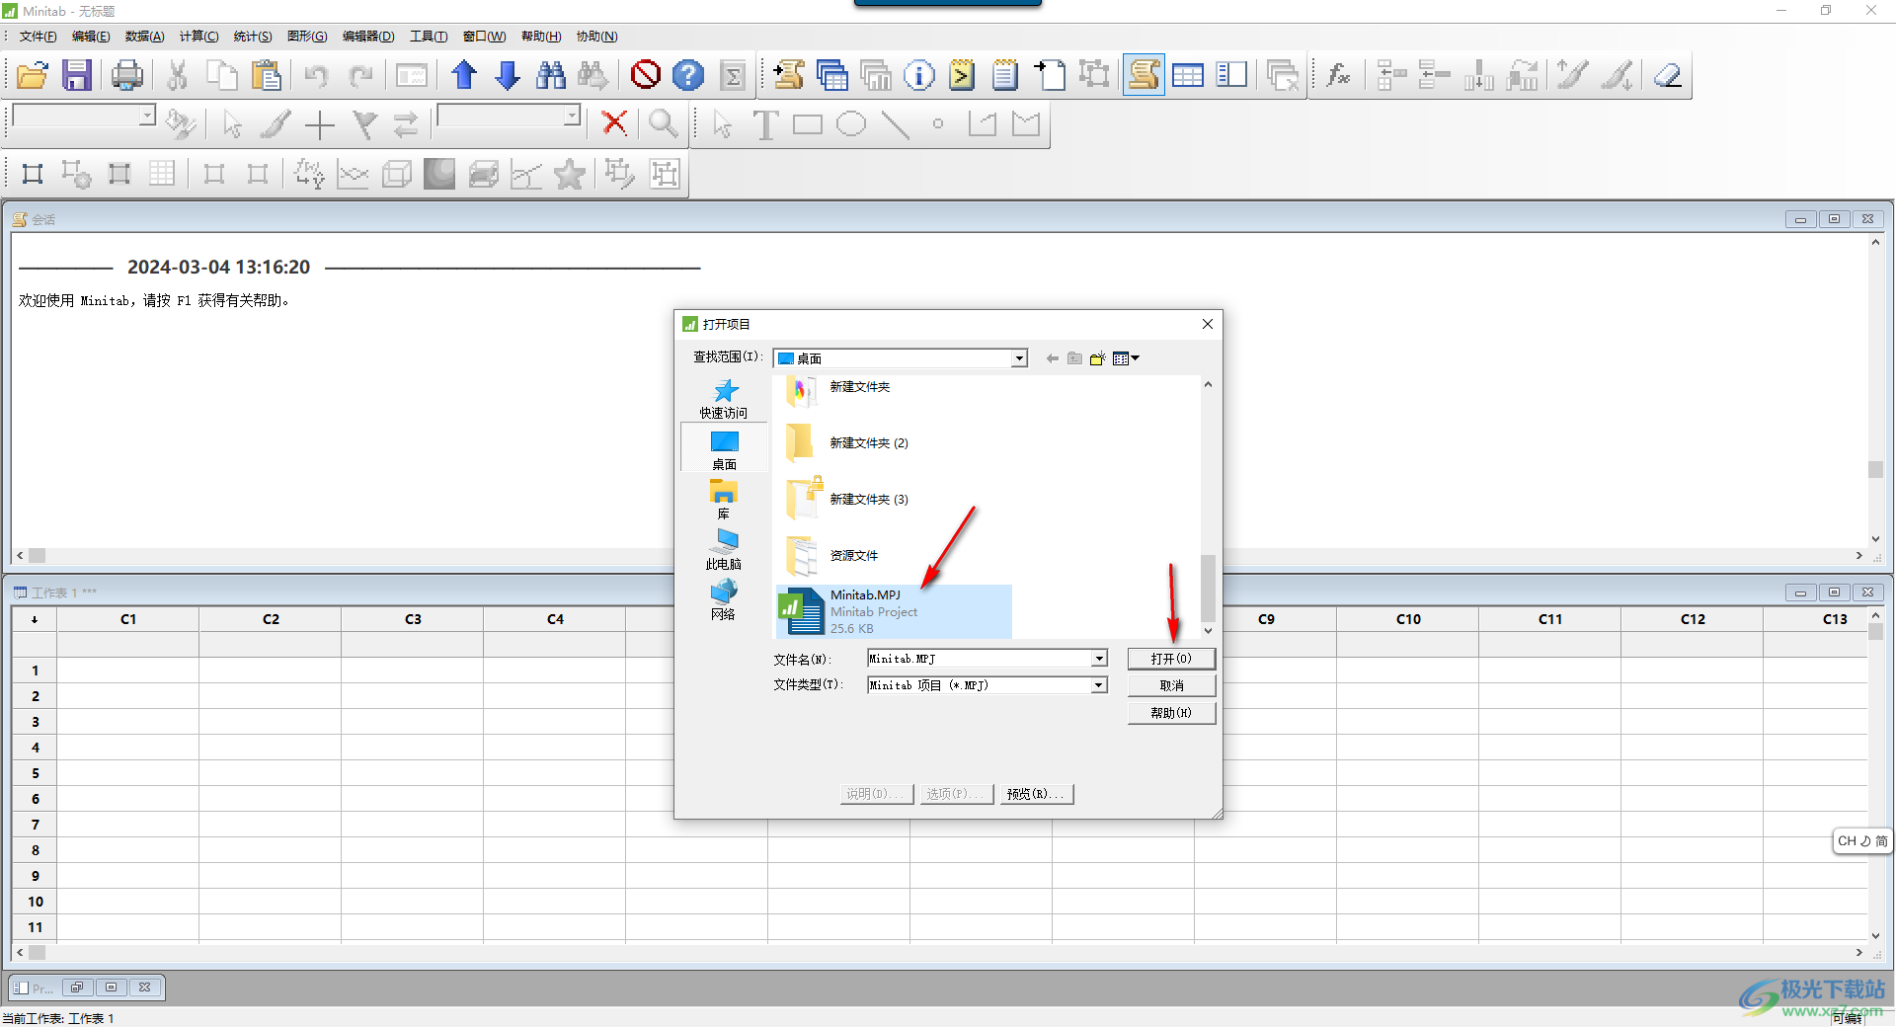
Task: Click row header 5 in worksheet
Action: pos(35,773)
